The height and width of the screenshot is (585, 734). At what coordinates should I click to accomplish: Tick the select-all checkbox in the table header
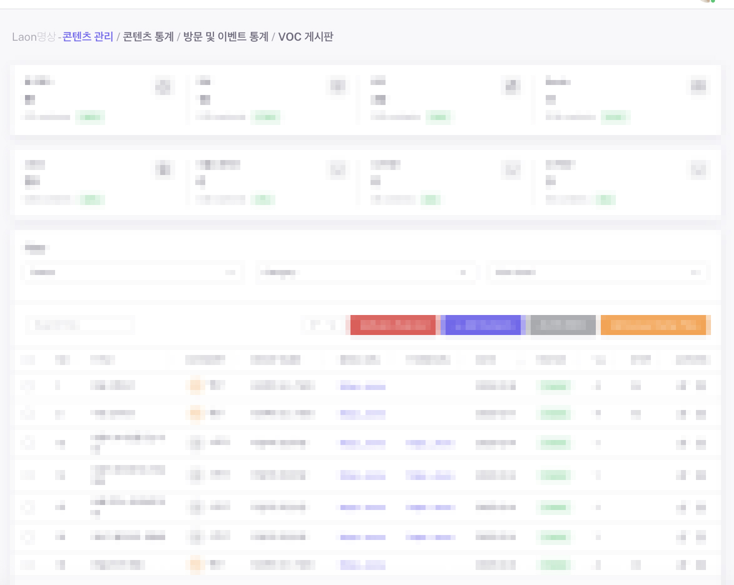click(x=29, y=360)
